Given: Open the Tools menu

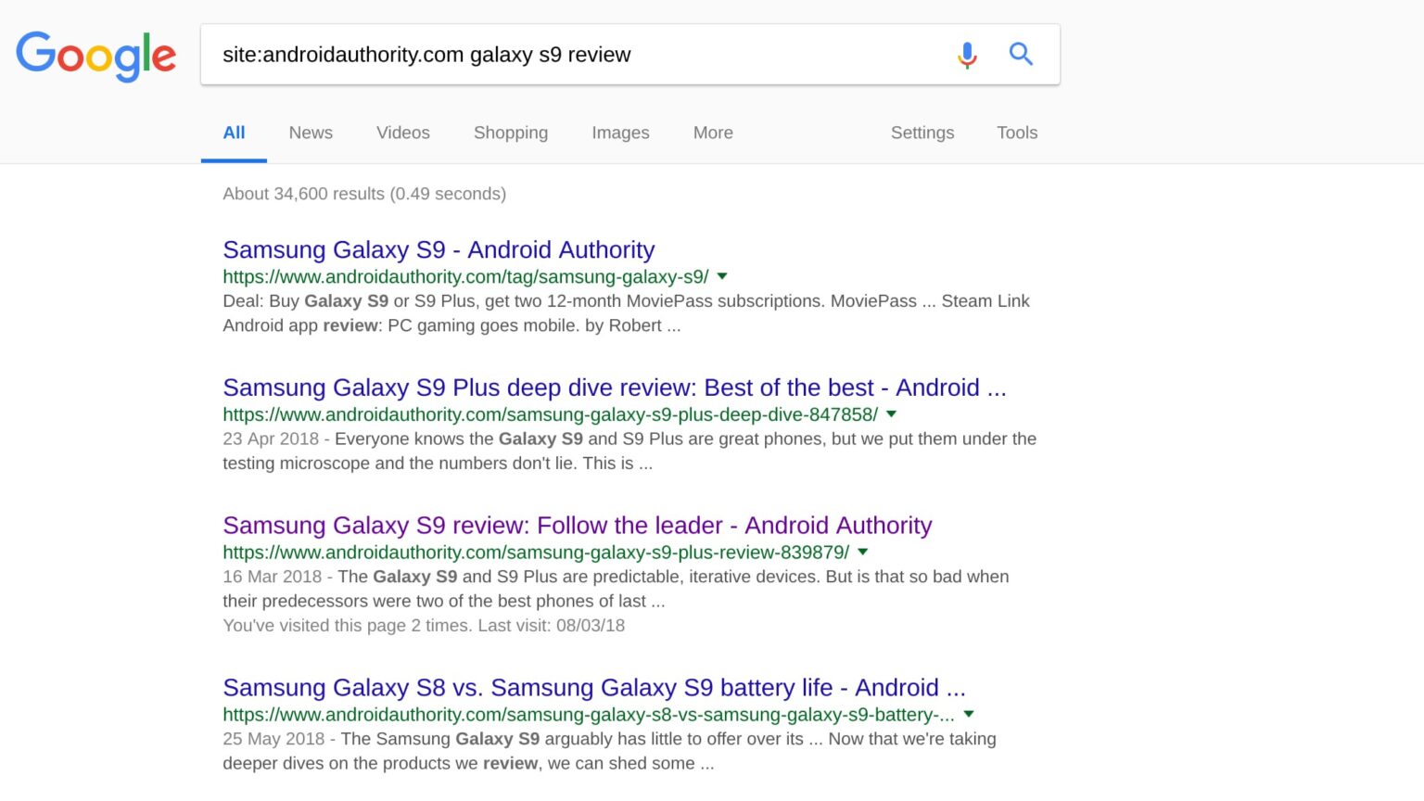Looking at the screenshot, I should [1017, 133].
